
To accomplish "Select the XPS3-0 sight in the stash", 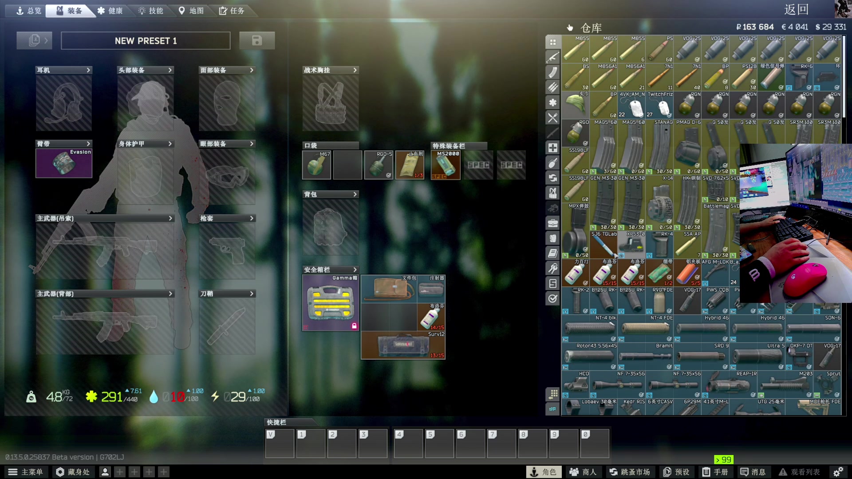I will point(631,244).
